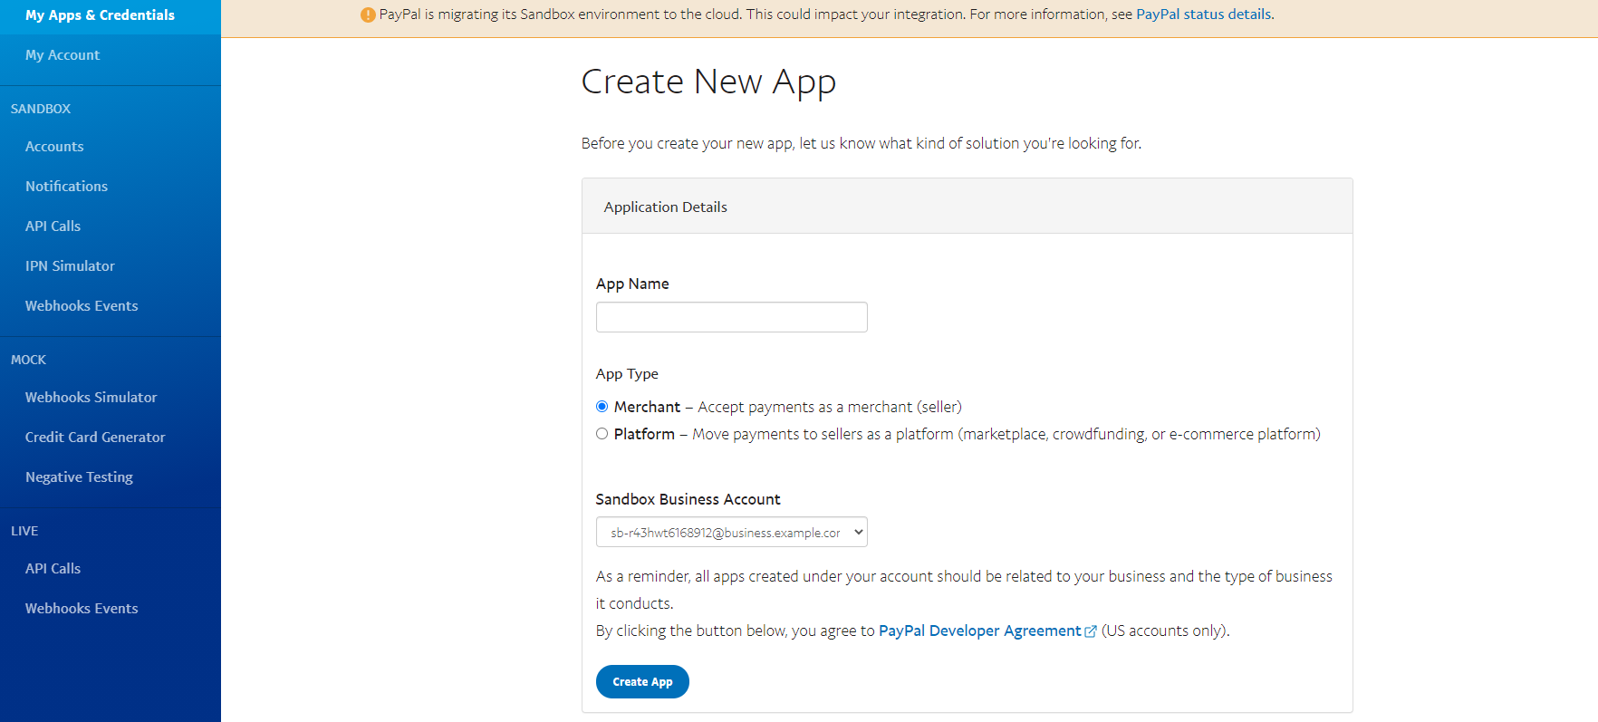The height and width of the screenshot is (722, 1598).
Task: Click the SANDBOX section heading
Action: point(41,109)
